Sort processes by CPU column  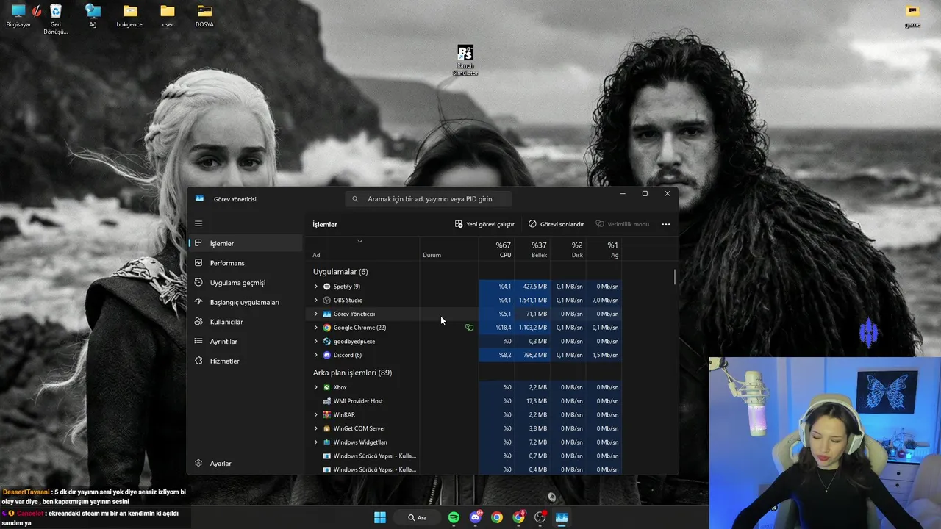(496, 250)
